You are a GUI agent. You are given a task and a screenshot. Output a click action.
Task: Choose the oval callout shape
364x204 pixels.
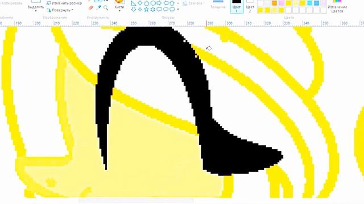click(166, 10)
